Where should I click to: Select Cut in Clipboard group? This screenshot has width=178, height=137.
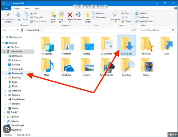[34, 13]
